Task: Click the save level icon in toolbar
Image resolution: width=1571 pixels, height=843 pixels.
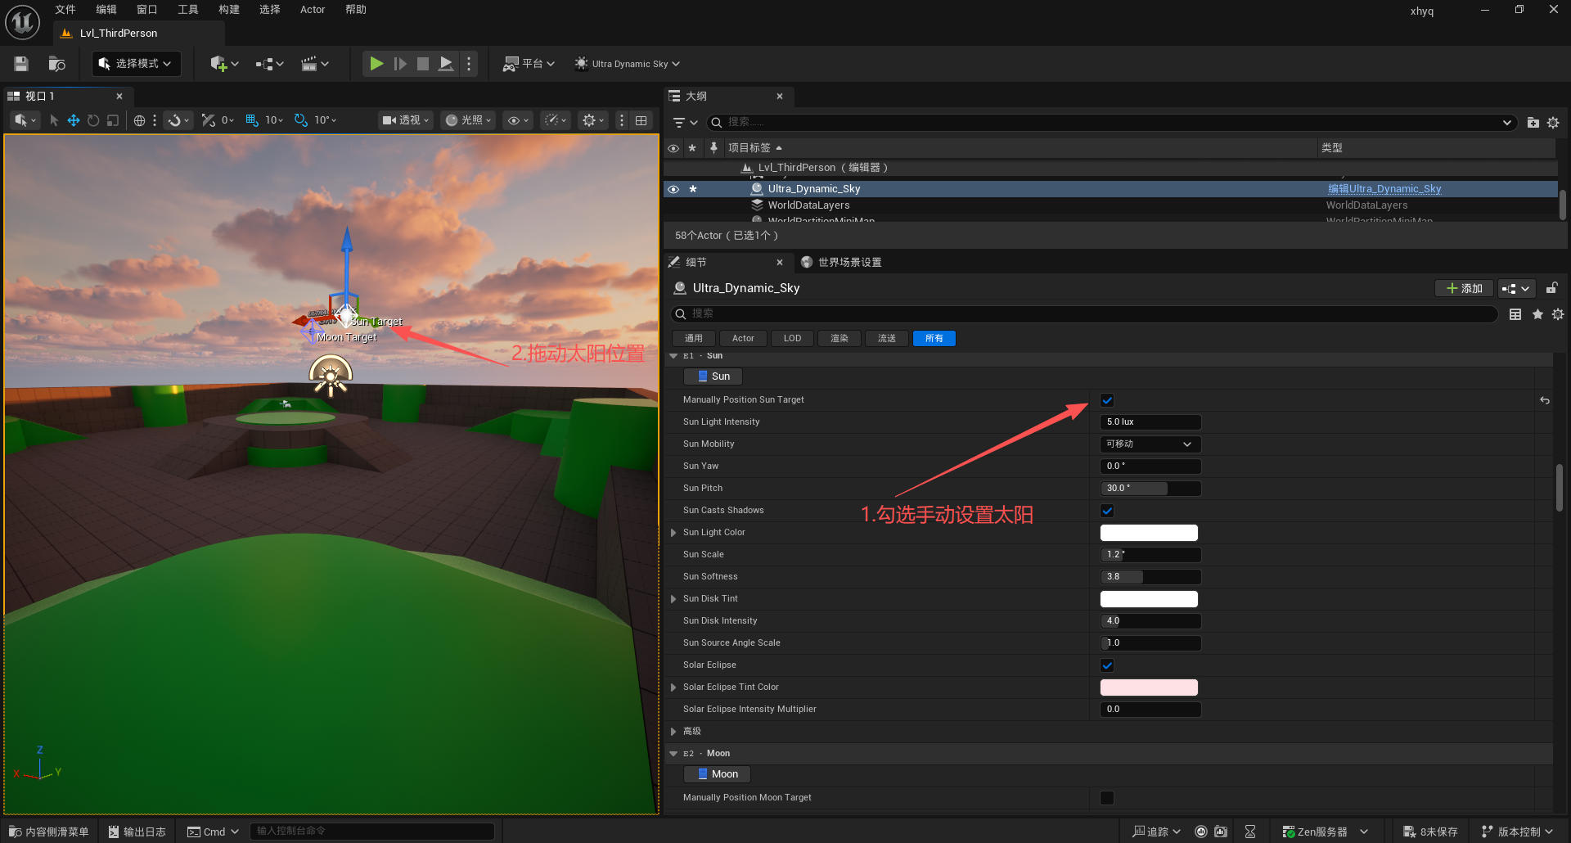Action: [x=21, y=64]
